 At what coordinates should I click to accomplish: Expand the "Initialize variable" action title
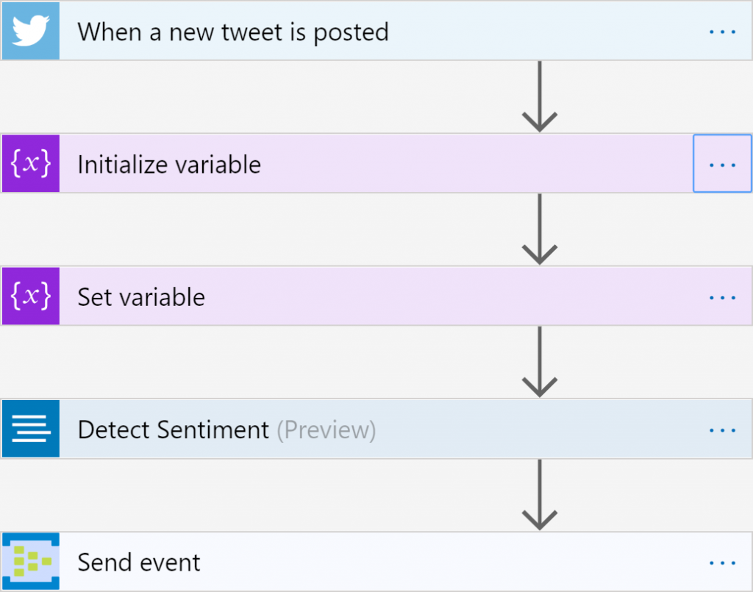169,165
